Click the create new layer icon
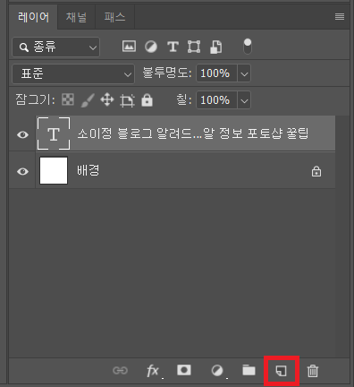354x387 pixels. (x=281, y=371)
